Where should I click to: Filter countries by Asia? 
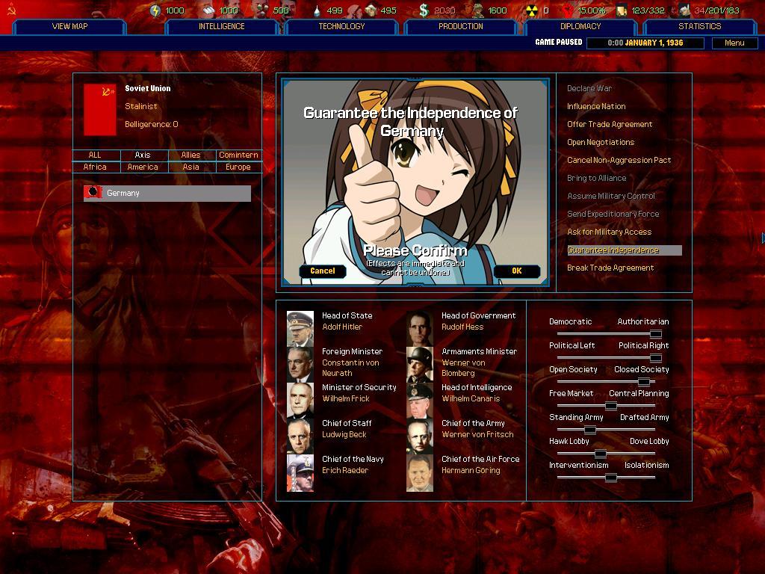191,167
